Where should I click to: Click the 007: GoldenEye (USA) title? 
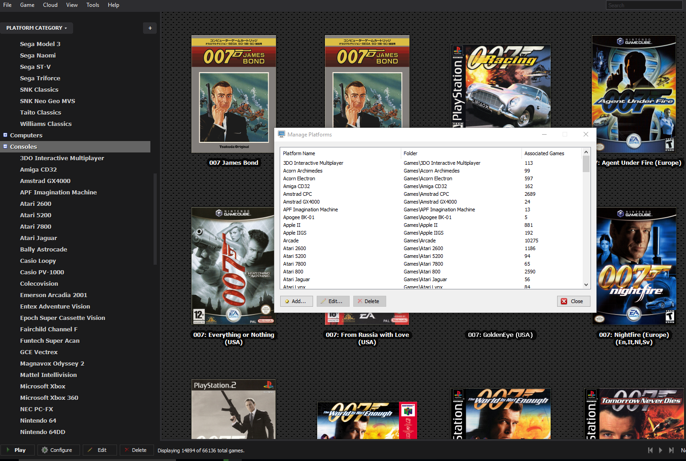[500, 335]
